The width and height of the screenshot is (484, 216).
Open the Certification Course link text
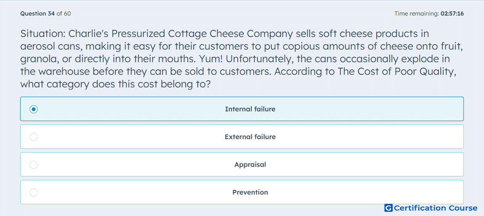coord(436,208)
